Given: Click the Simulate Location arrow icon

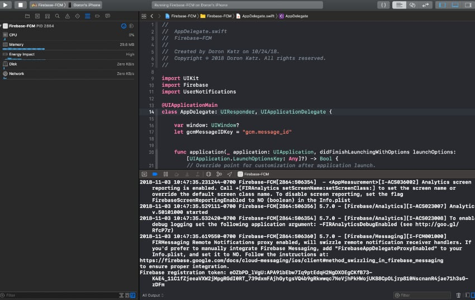Looking at the screenshot, I should pos(230,174).
